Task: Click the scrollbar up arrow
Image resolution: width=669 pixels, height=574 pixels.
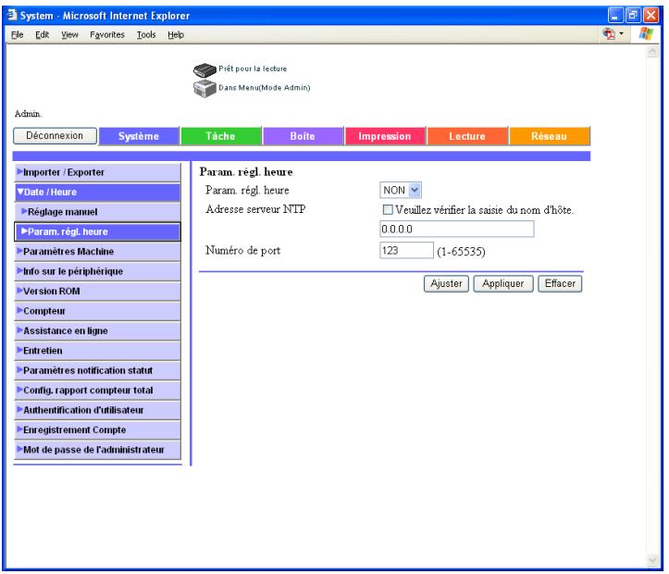Action: 652,52
